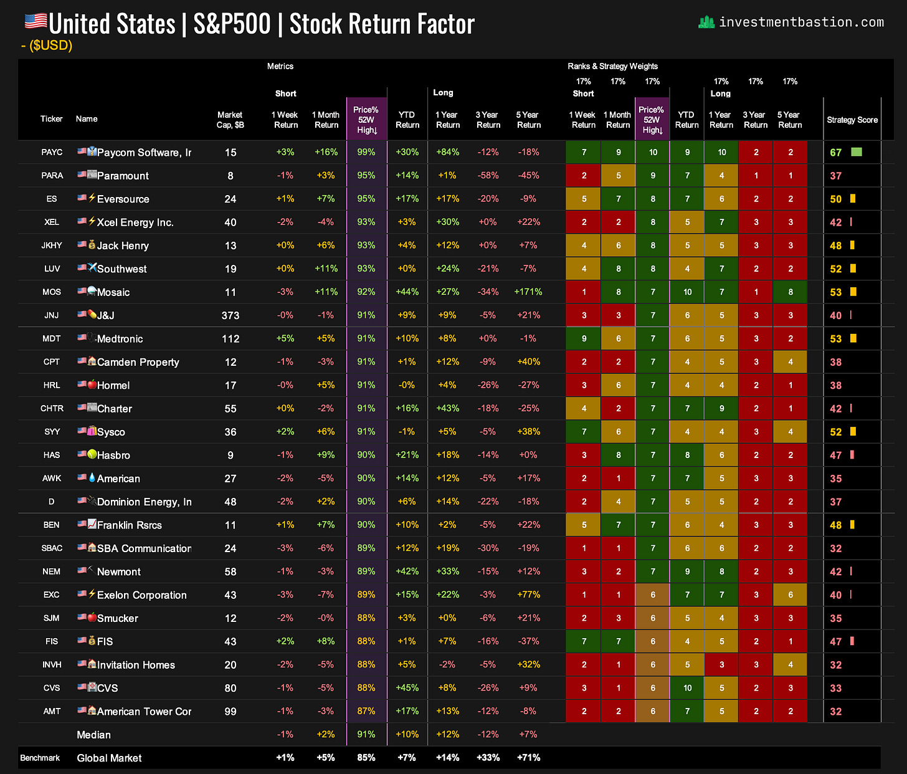Click Newmont's +42% YTD Return value
The height and width of the screenshot is (774, 907).
pyautogui.click(x=407, y=571)
